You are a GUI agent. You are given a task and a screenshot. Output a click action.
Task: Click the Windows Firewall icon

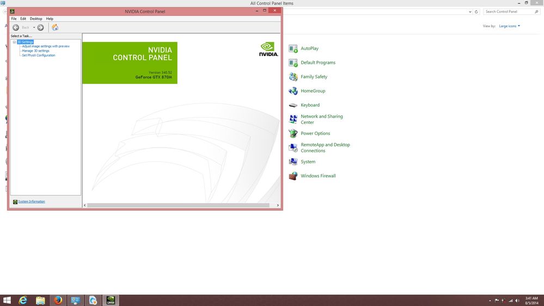point(293,176)
